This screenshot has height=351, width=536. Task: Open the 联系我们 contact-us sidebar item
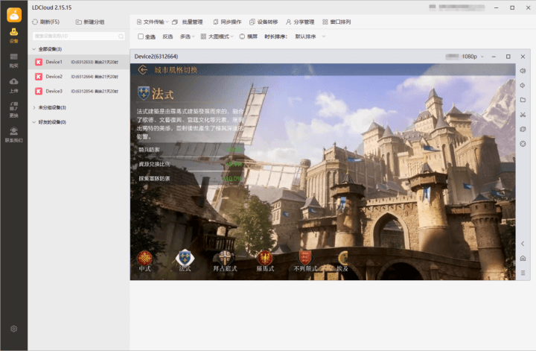coord(13,135)
